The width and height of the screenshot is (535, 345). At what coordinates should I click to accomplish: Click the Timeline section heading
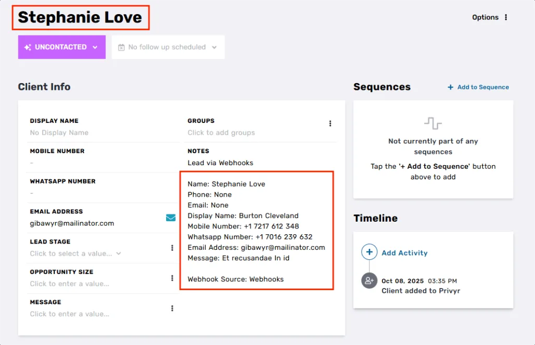(x=375, y=218)
